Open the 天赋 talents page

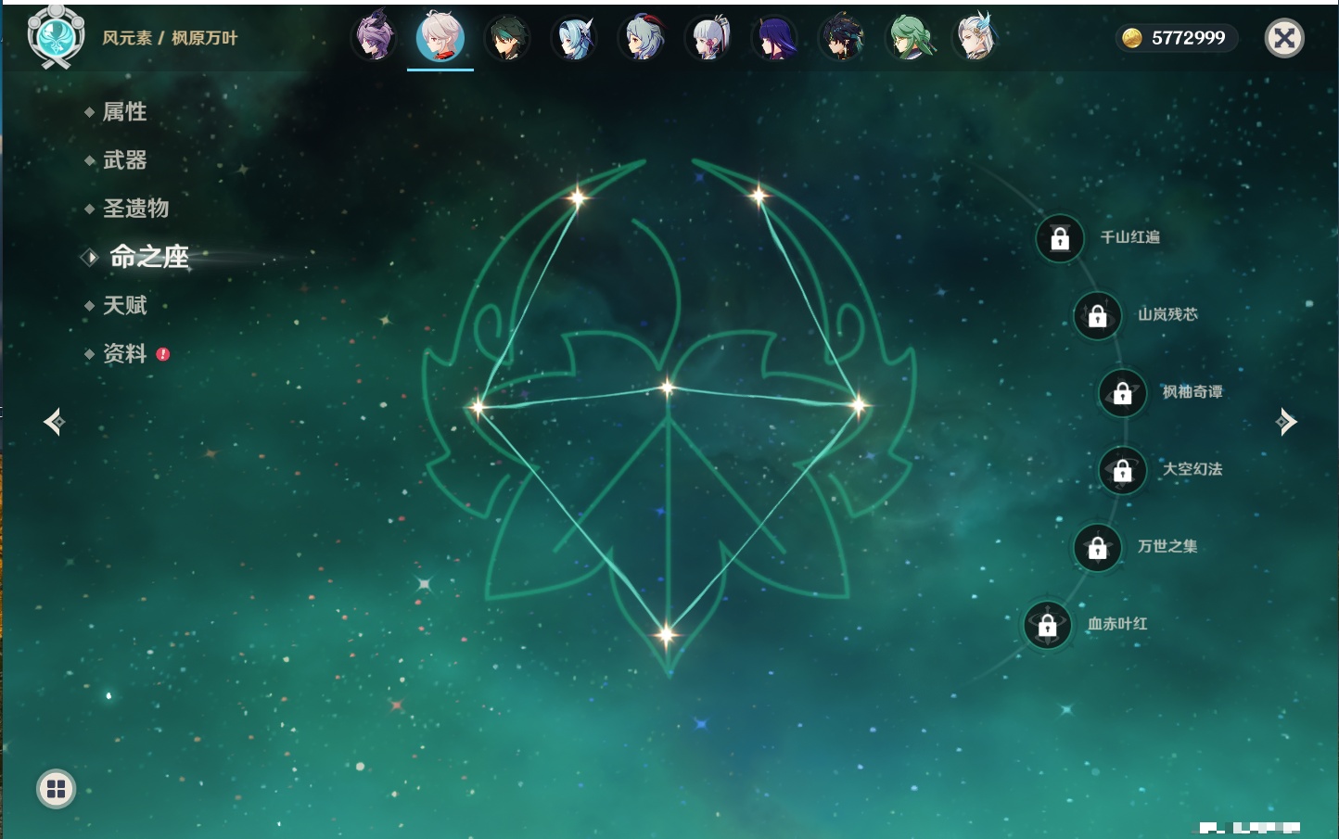point(124,305)
